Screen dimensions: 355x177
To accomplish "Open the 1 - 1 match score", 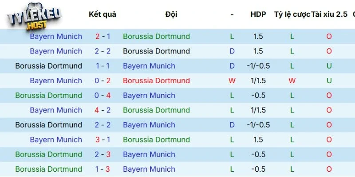I will click(103, 66).
